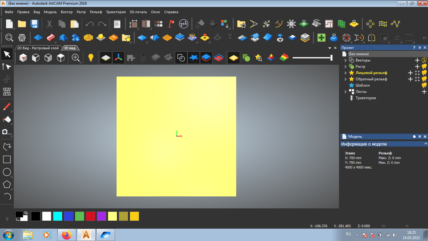The image size is (428, 241).
Task: Click the Paste clipboard icon
Action: (74, 24)
